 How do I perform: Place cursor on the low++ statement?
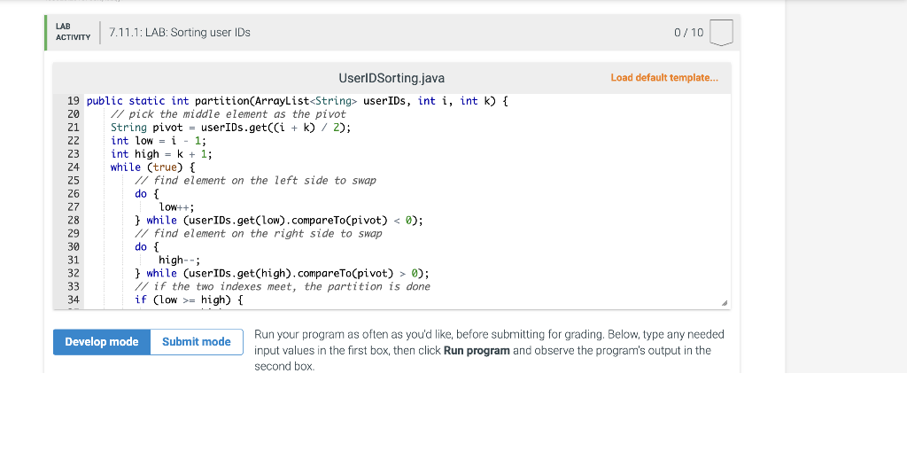(x=176, y=207)
